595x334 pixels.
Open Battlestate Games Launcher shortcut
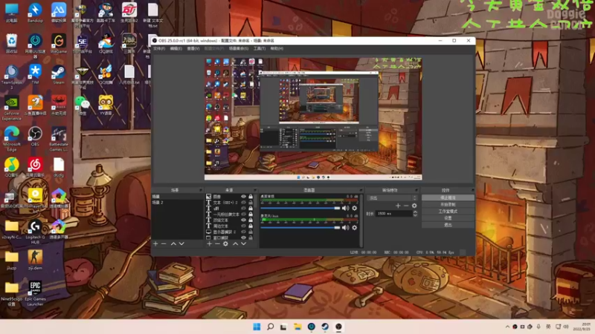point(59,139)
